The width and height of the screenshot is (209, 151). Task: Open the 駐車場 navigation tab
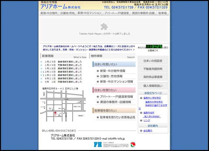(163, 13)
